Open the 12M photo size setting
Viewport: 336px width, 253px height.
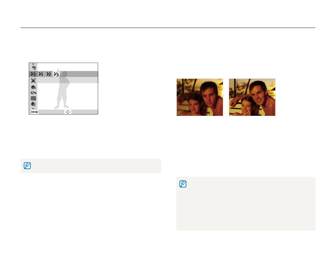33,93
